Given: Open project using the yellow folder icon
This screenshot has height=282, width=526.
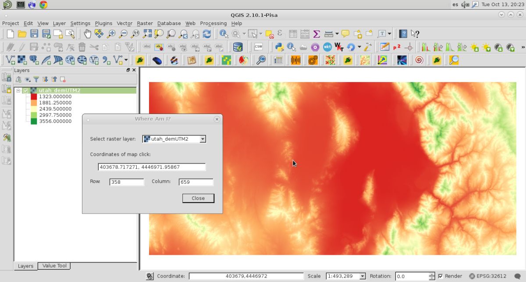Looking at the screenshot, I should tap(22, 34).
